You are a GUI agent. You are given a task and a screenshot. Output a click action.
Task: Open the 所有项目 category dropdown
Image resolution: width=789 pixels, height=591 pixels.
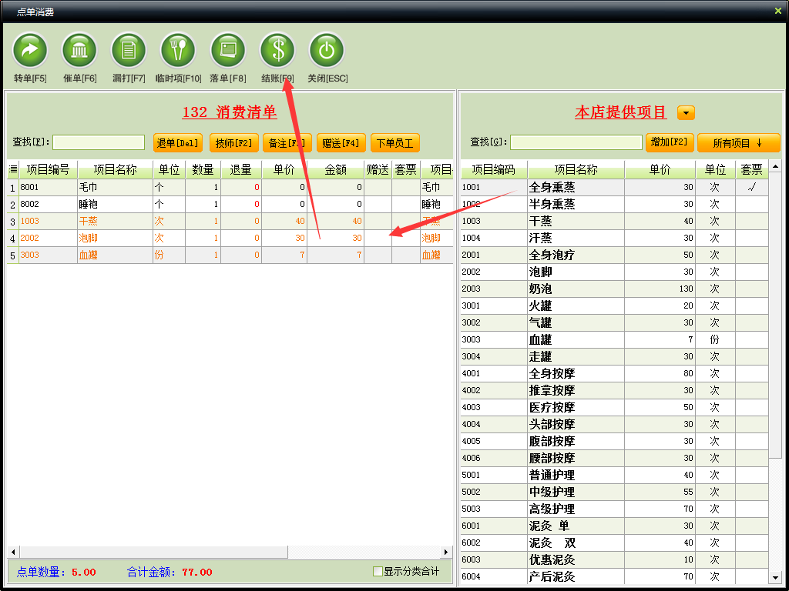[x=738, y=143]
